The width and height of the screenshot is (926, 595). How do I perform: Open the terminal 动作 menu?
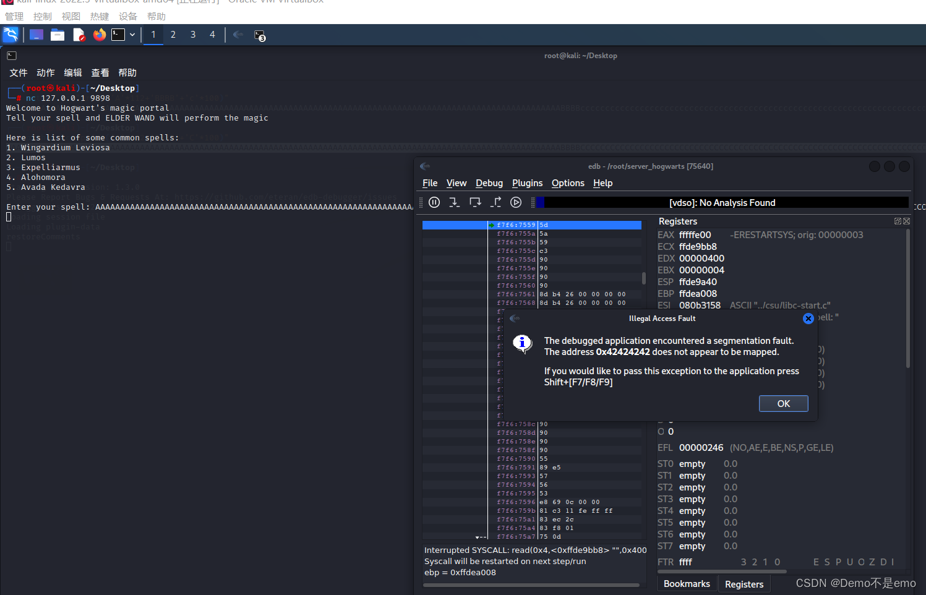tap(46, 73)
